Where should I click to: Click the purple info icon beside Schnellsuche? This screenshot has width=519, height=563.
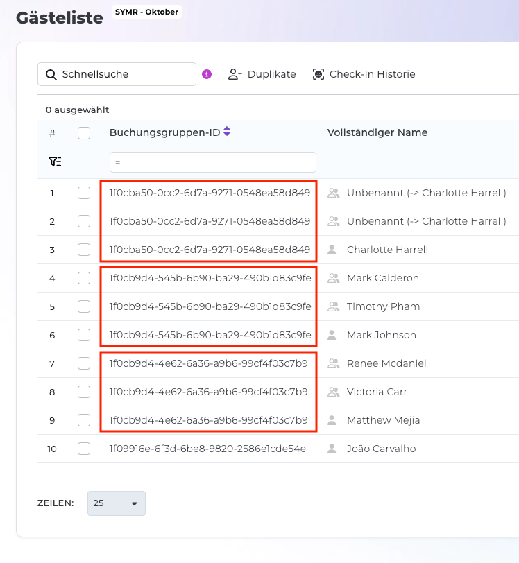click(207, 75)
